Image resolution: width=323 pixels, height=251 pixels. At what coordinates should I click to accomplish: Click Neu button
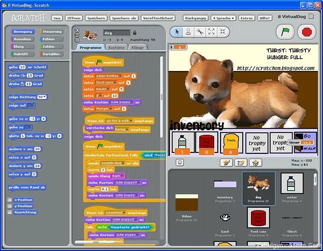(x=57, y=18)
